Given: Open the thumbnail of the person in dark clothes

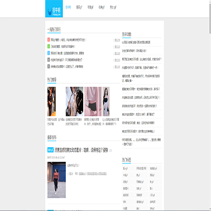Looking at the screenshot, I should click(x=52, y=101).
